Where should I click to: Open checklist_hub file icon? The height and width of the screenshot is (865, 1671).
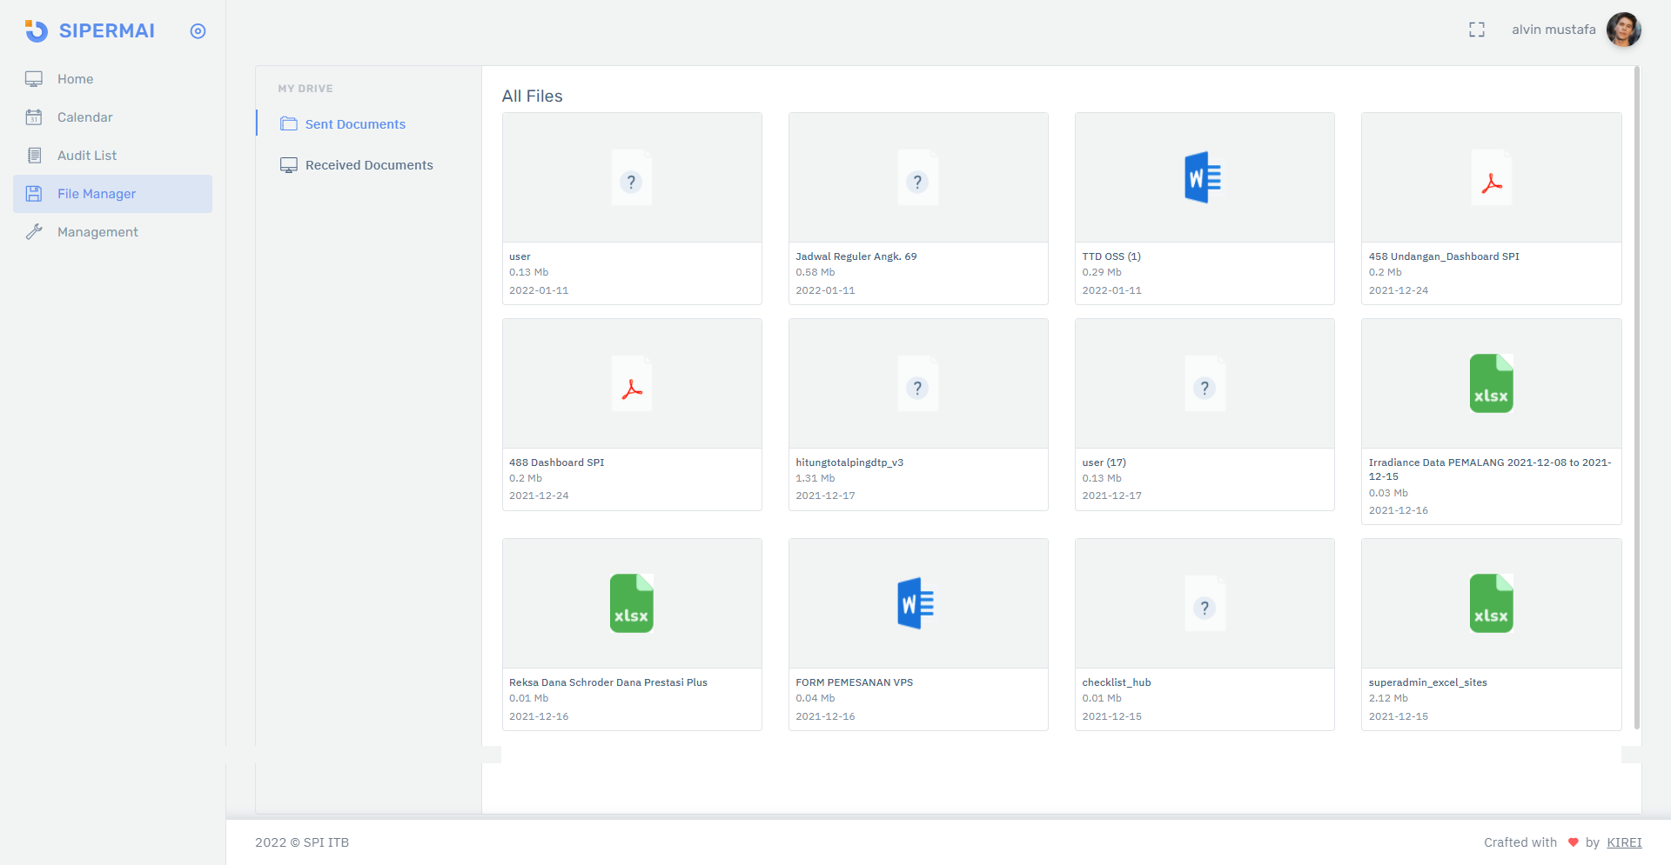pyautogui.click(x=1205, y=603)
